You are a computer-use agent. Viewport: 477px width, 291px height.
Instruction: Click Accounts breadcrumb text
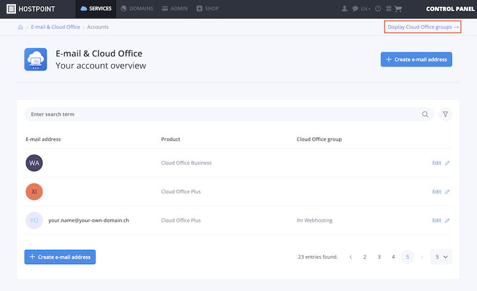click(98, 27)
